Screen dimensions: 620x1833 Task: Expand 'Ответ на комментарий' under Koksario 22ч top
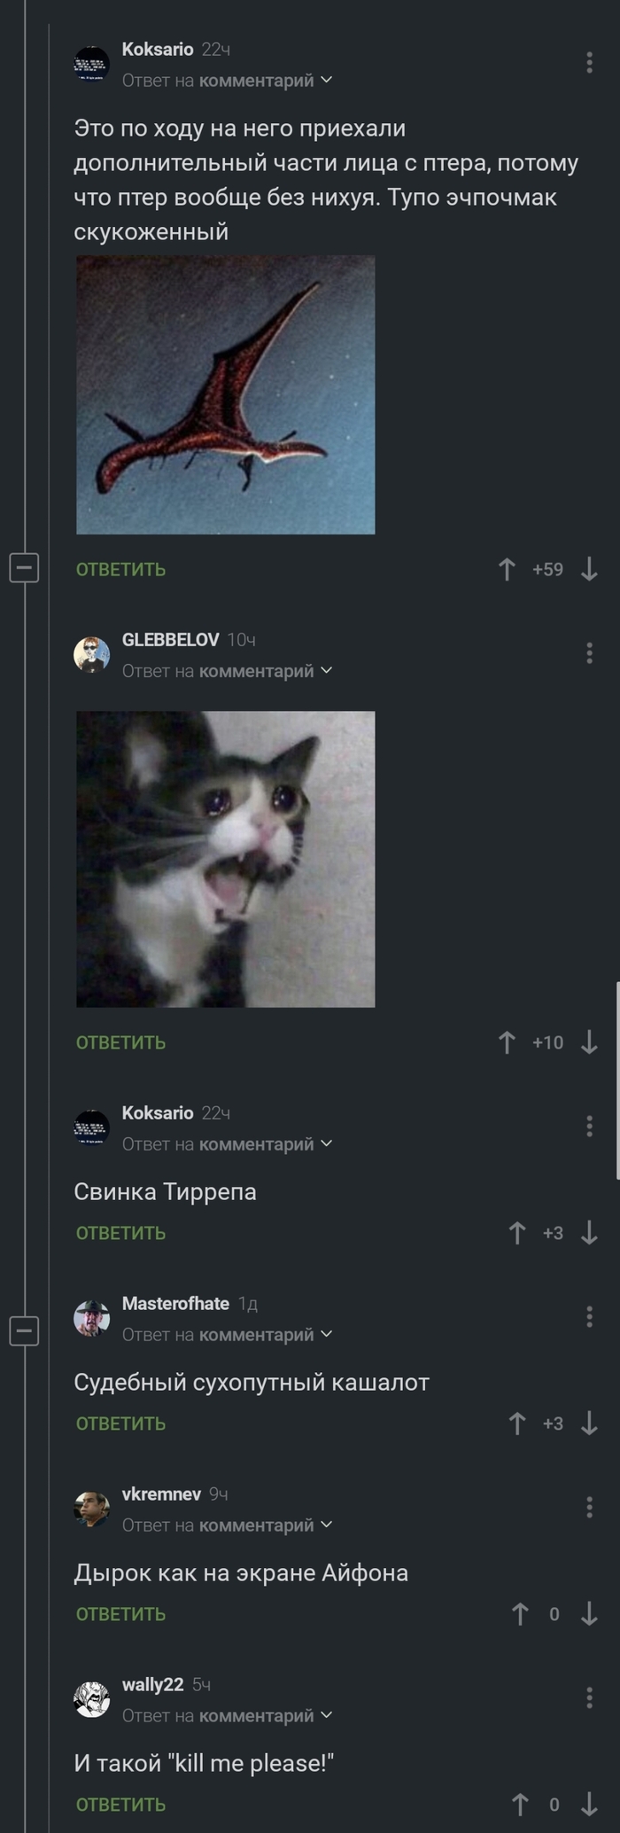(x=228, y=80)
